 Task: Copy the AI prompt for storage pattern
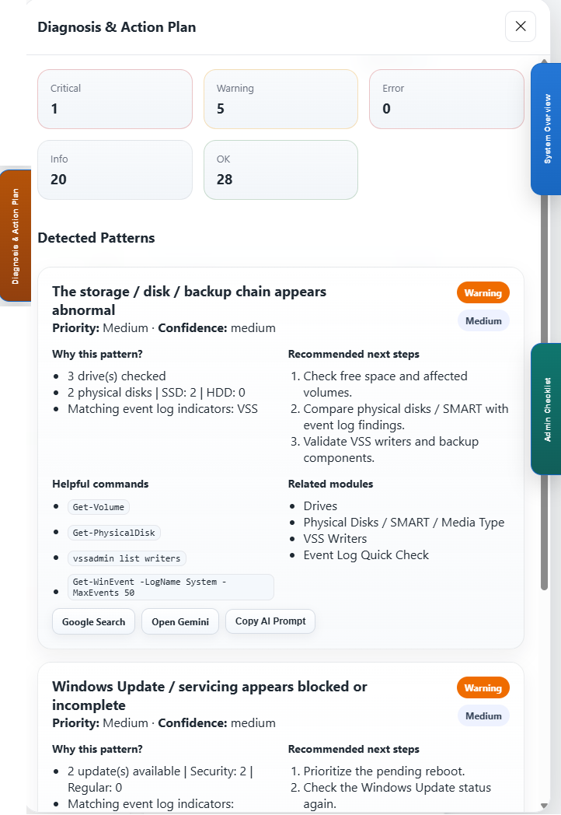270,621
